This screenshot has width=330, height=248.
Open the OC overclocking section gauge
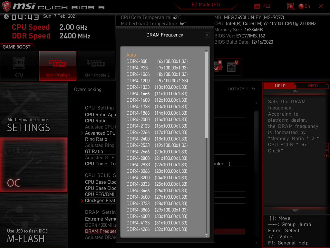pos(34,165)
